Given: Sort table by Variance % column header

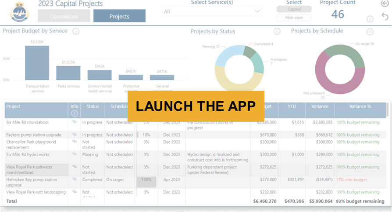Looking at the screenshot, I should [360, 106].
